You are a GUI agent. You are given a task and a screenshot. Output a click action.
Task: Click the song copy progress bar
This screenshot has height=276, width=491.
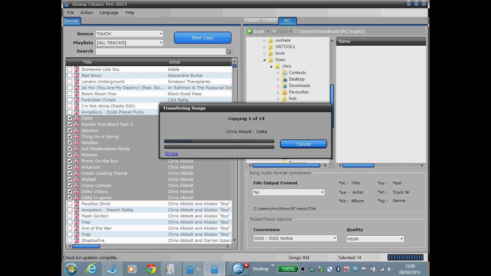click(x=219, y=141)
